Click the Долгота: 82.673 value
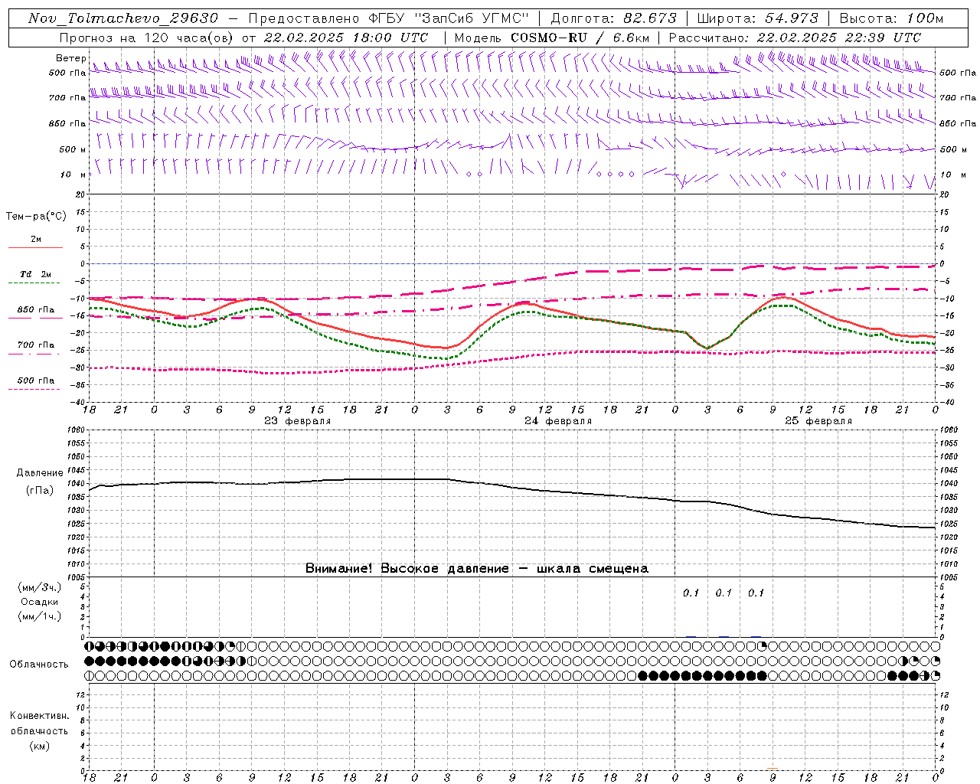This screenshot has width=980, height=784. pos(613,18)
